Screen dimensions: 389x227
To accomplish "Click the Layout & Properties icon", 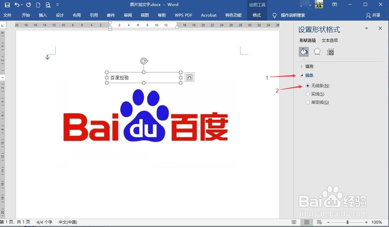I will pyautogui.click(x=330, y=52).
